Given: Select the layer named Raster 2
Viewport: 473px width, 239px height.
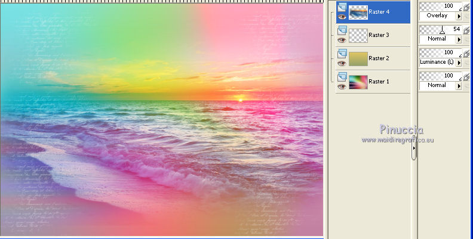Looking at the screenshot, I should click(x=379, y=58).
